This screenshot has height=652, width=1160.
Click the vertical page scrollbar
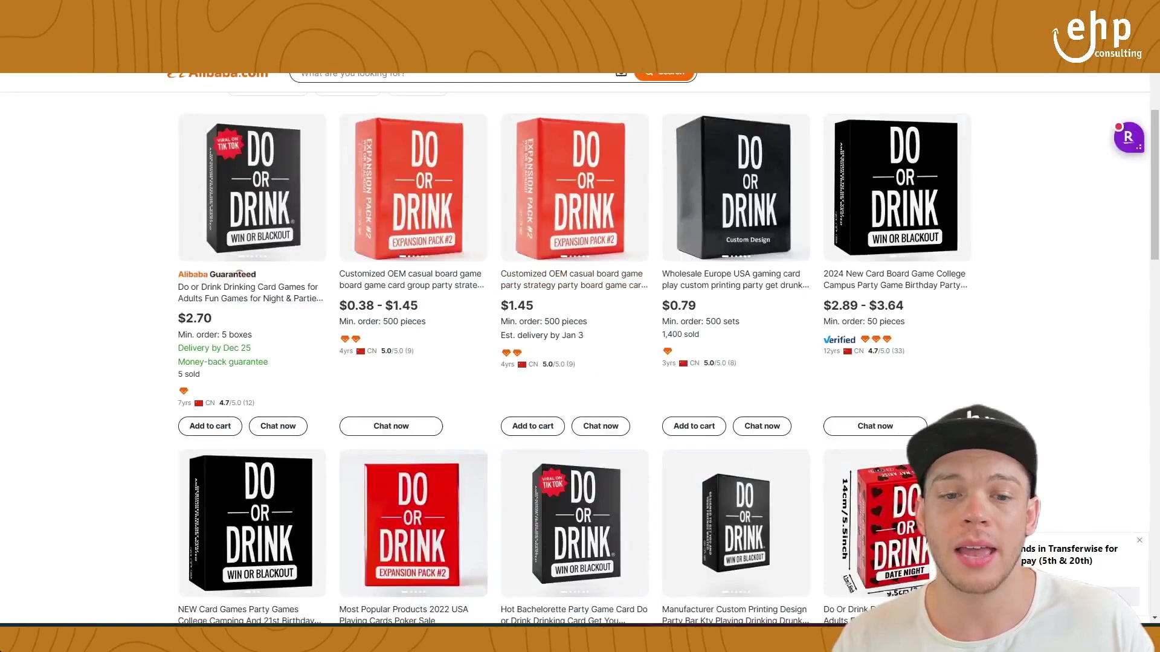click(1155, 185)
